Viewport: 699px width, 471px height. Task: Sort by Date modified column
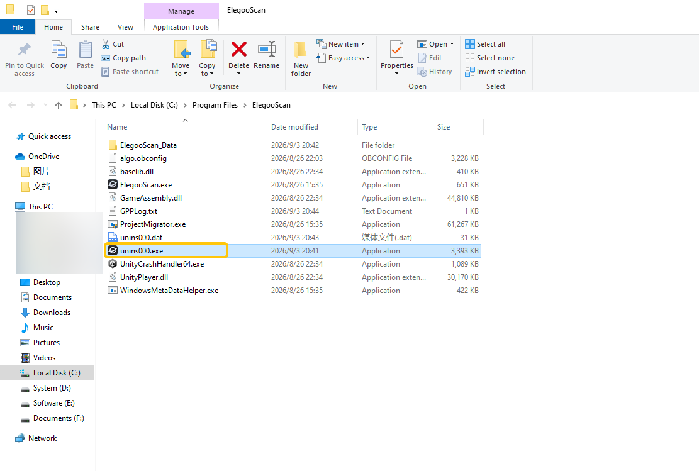click(x=294, y=127)
